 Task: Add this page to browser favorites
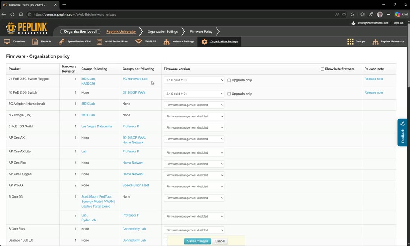pos(344,15)
